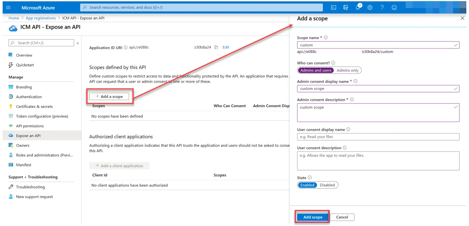Open the feedback smiley icon
469x226 pixels.
point(394,8)
